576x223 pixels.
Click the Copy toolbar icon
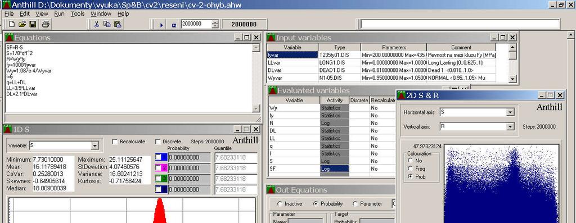coord(107,24)
